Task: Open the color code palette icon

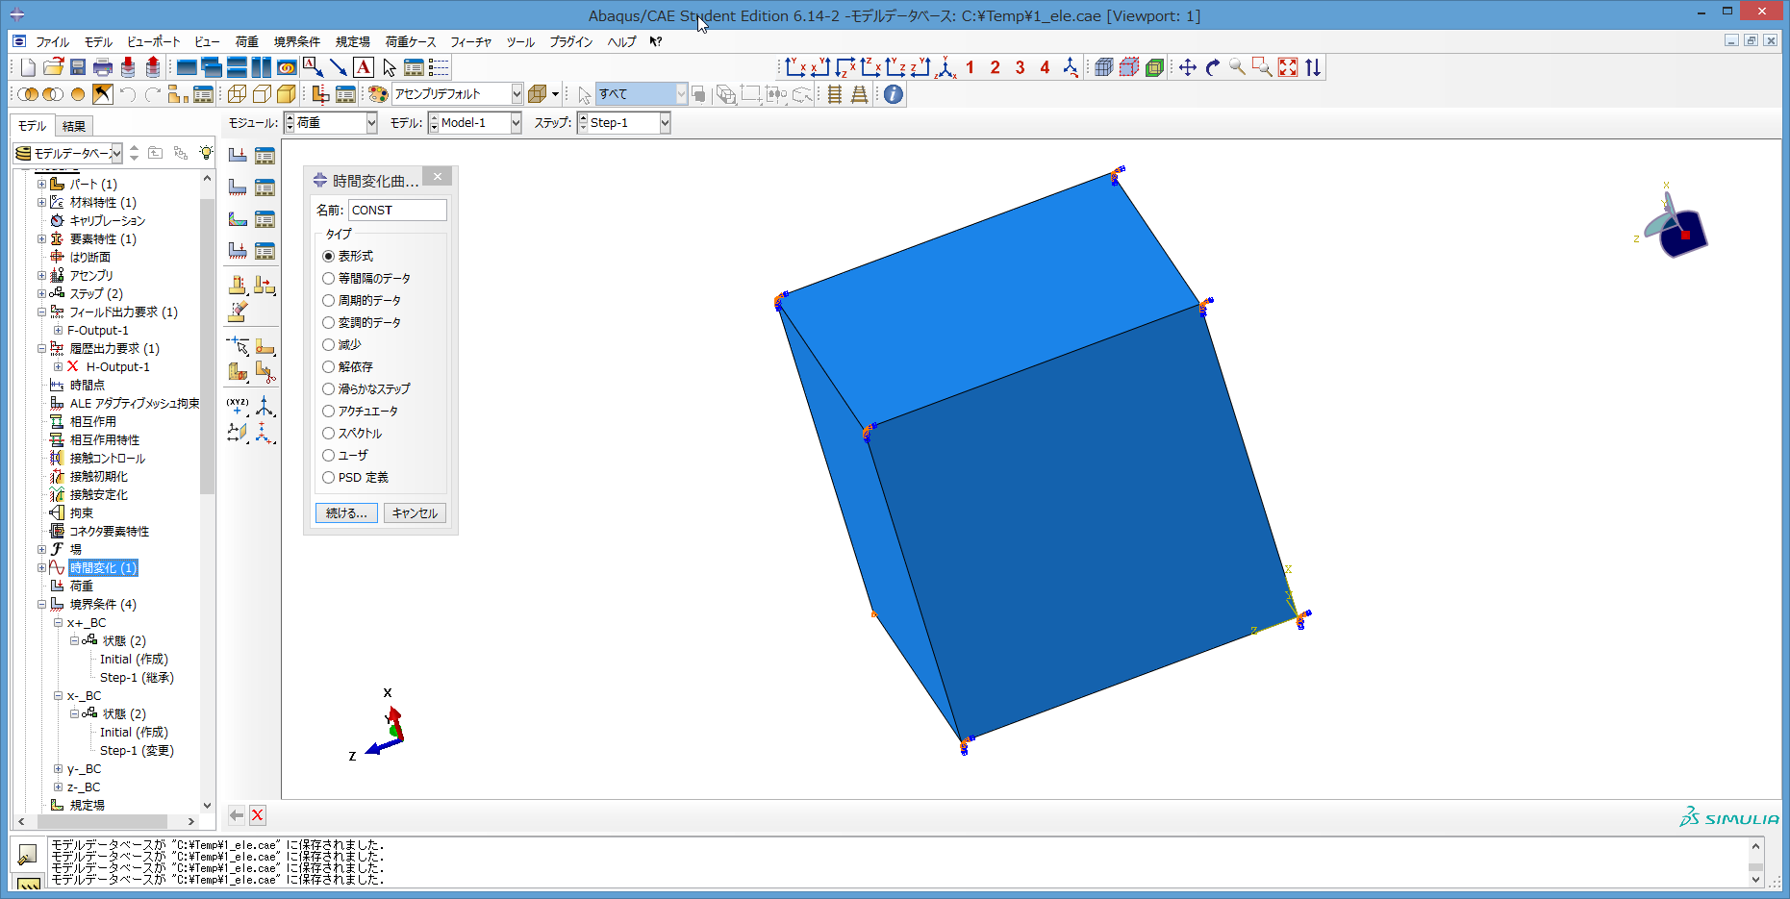Action: [x=378, y=94]
